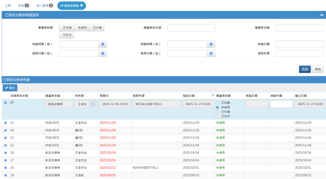Collapse the 已發送兌換券明細查詢 panel
The height and width of the screenshot is (179, 326).
322,14
